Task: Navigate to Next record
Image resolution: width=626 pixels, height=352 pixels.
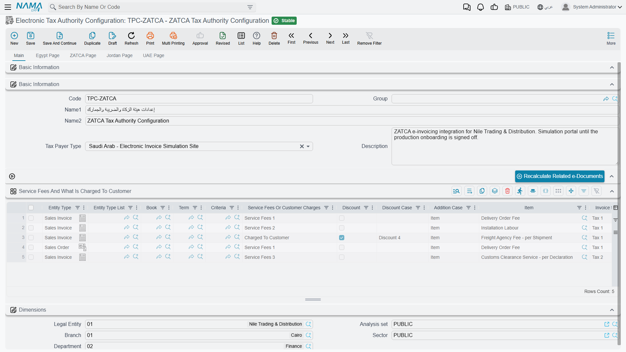Action: 330,38
